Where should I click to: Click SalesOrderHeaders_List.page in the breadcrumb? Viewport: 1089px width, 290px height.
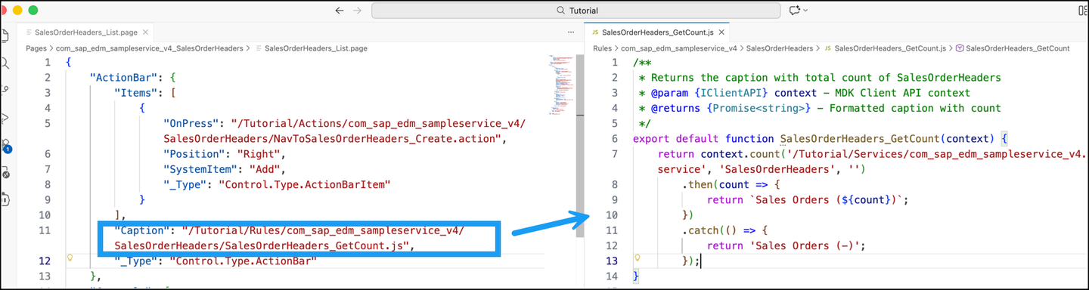(x=315, y=48)
